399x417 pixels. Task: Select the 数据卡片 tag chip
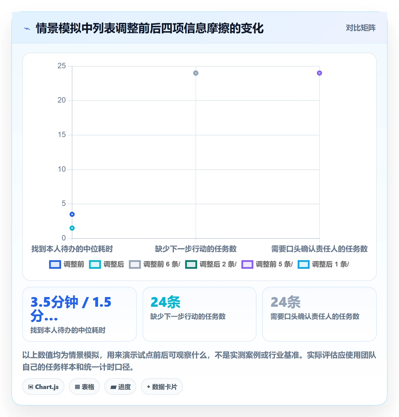162,387
